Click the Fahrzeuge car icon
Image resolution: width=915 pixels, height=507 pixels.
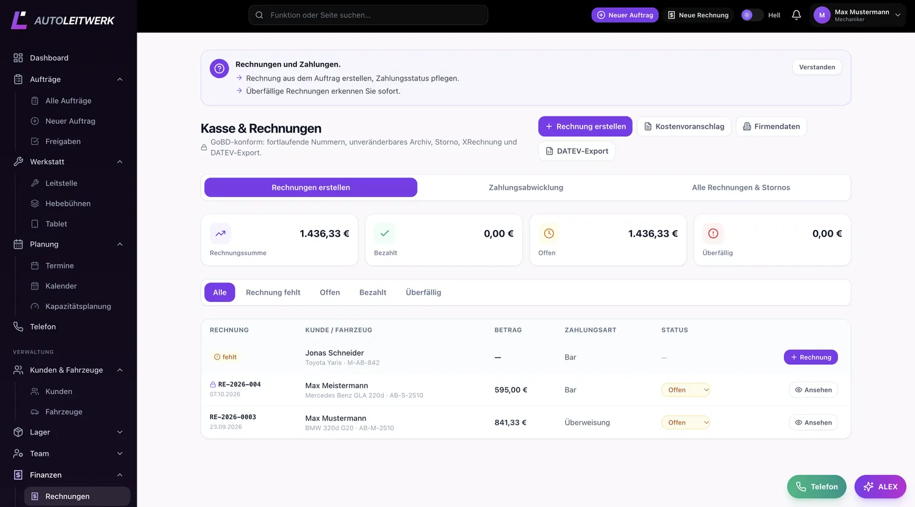tap(35, 412)
